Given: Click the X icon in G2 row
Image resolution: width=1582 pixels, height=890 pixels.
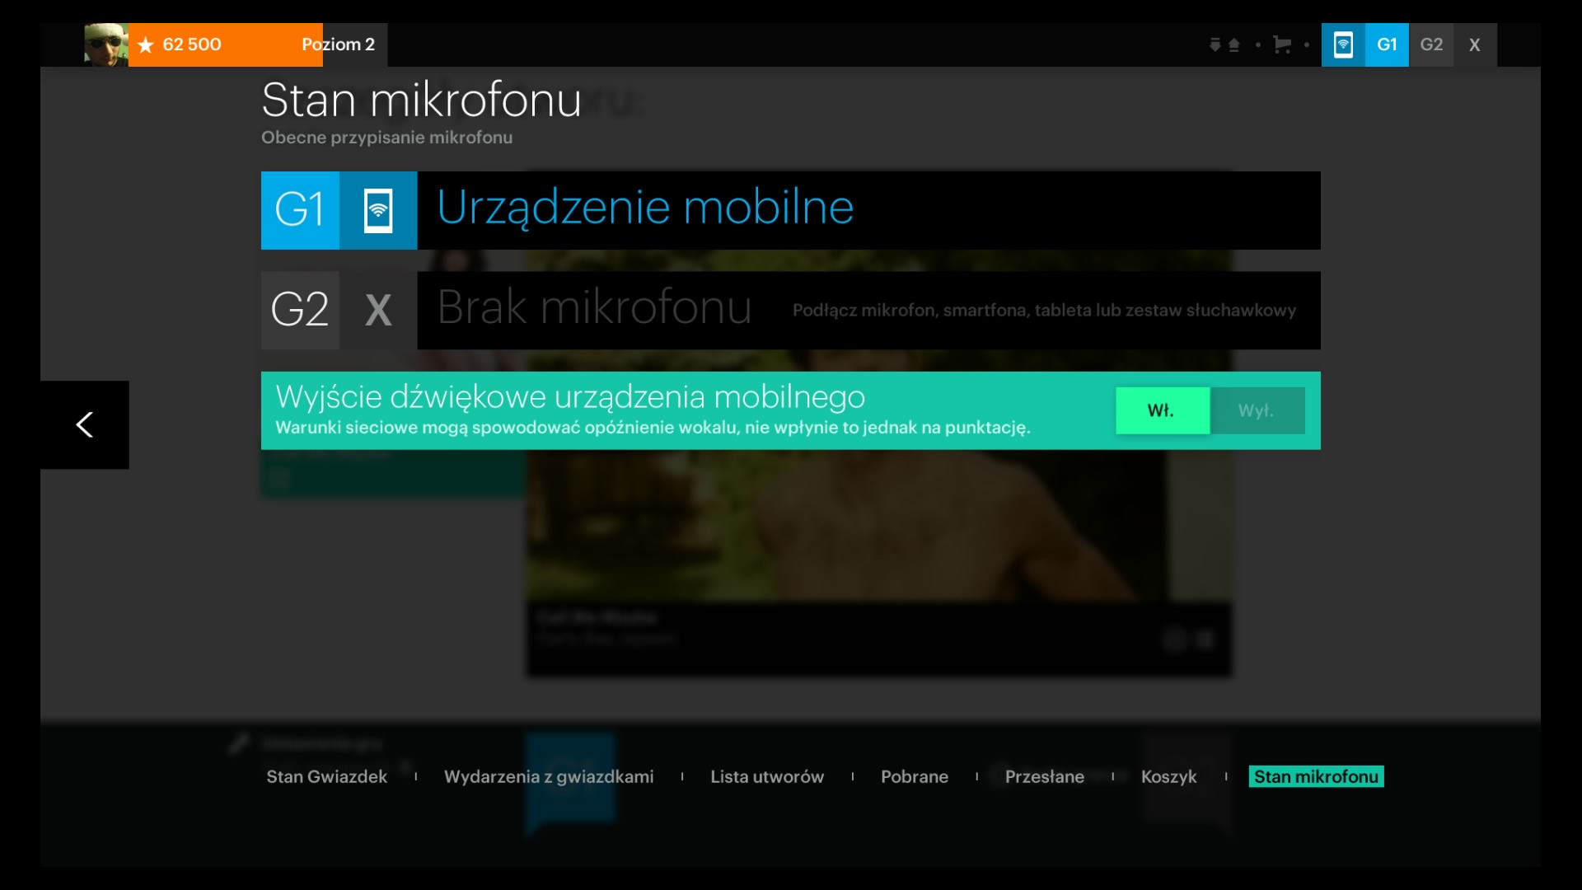Looking at the screenshot, I should (x=378, y=311).
